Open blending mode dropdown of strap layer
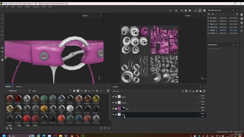 [x=203, y=107]
